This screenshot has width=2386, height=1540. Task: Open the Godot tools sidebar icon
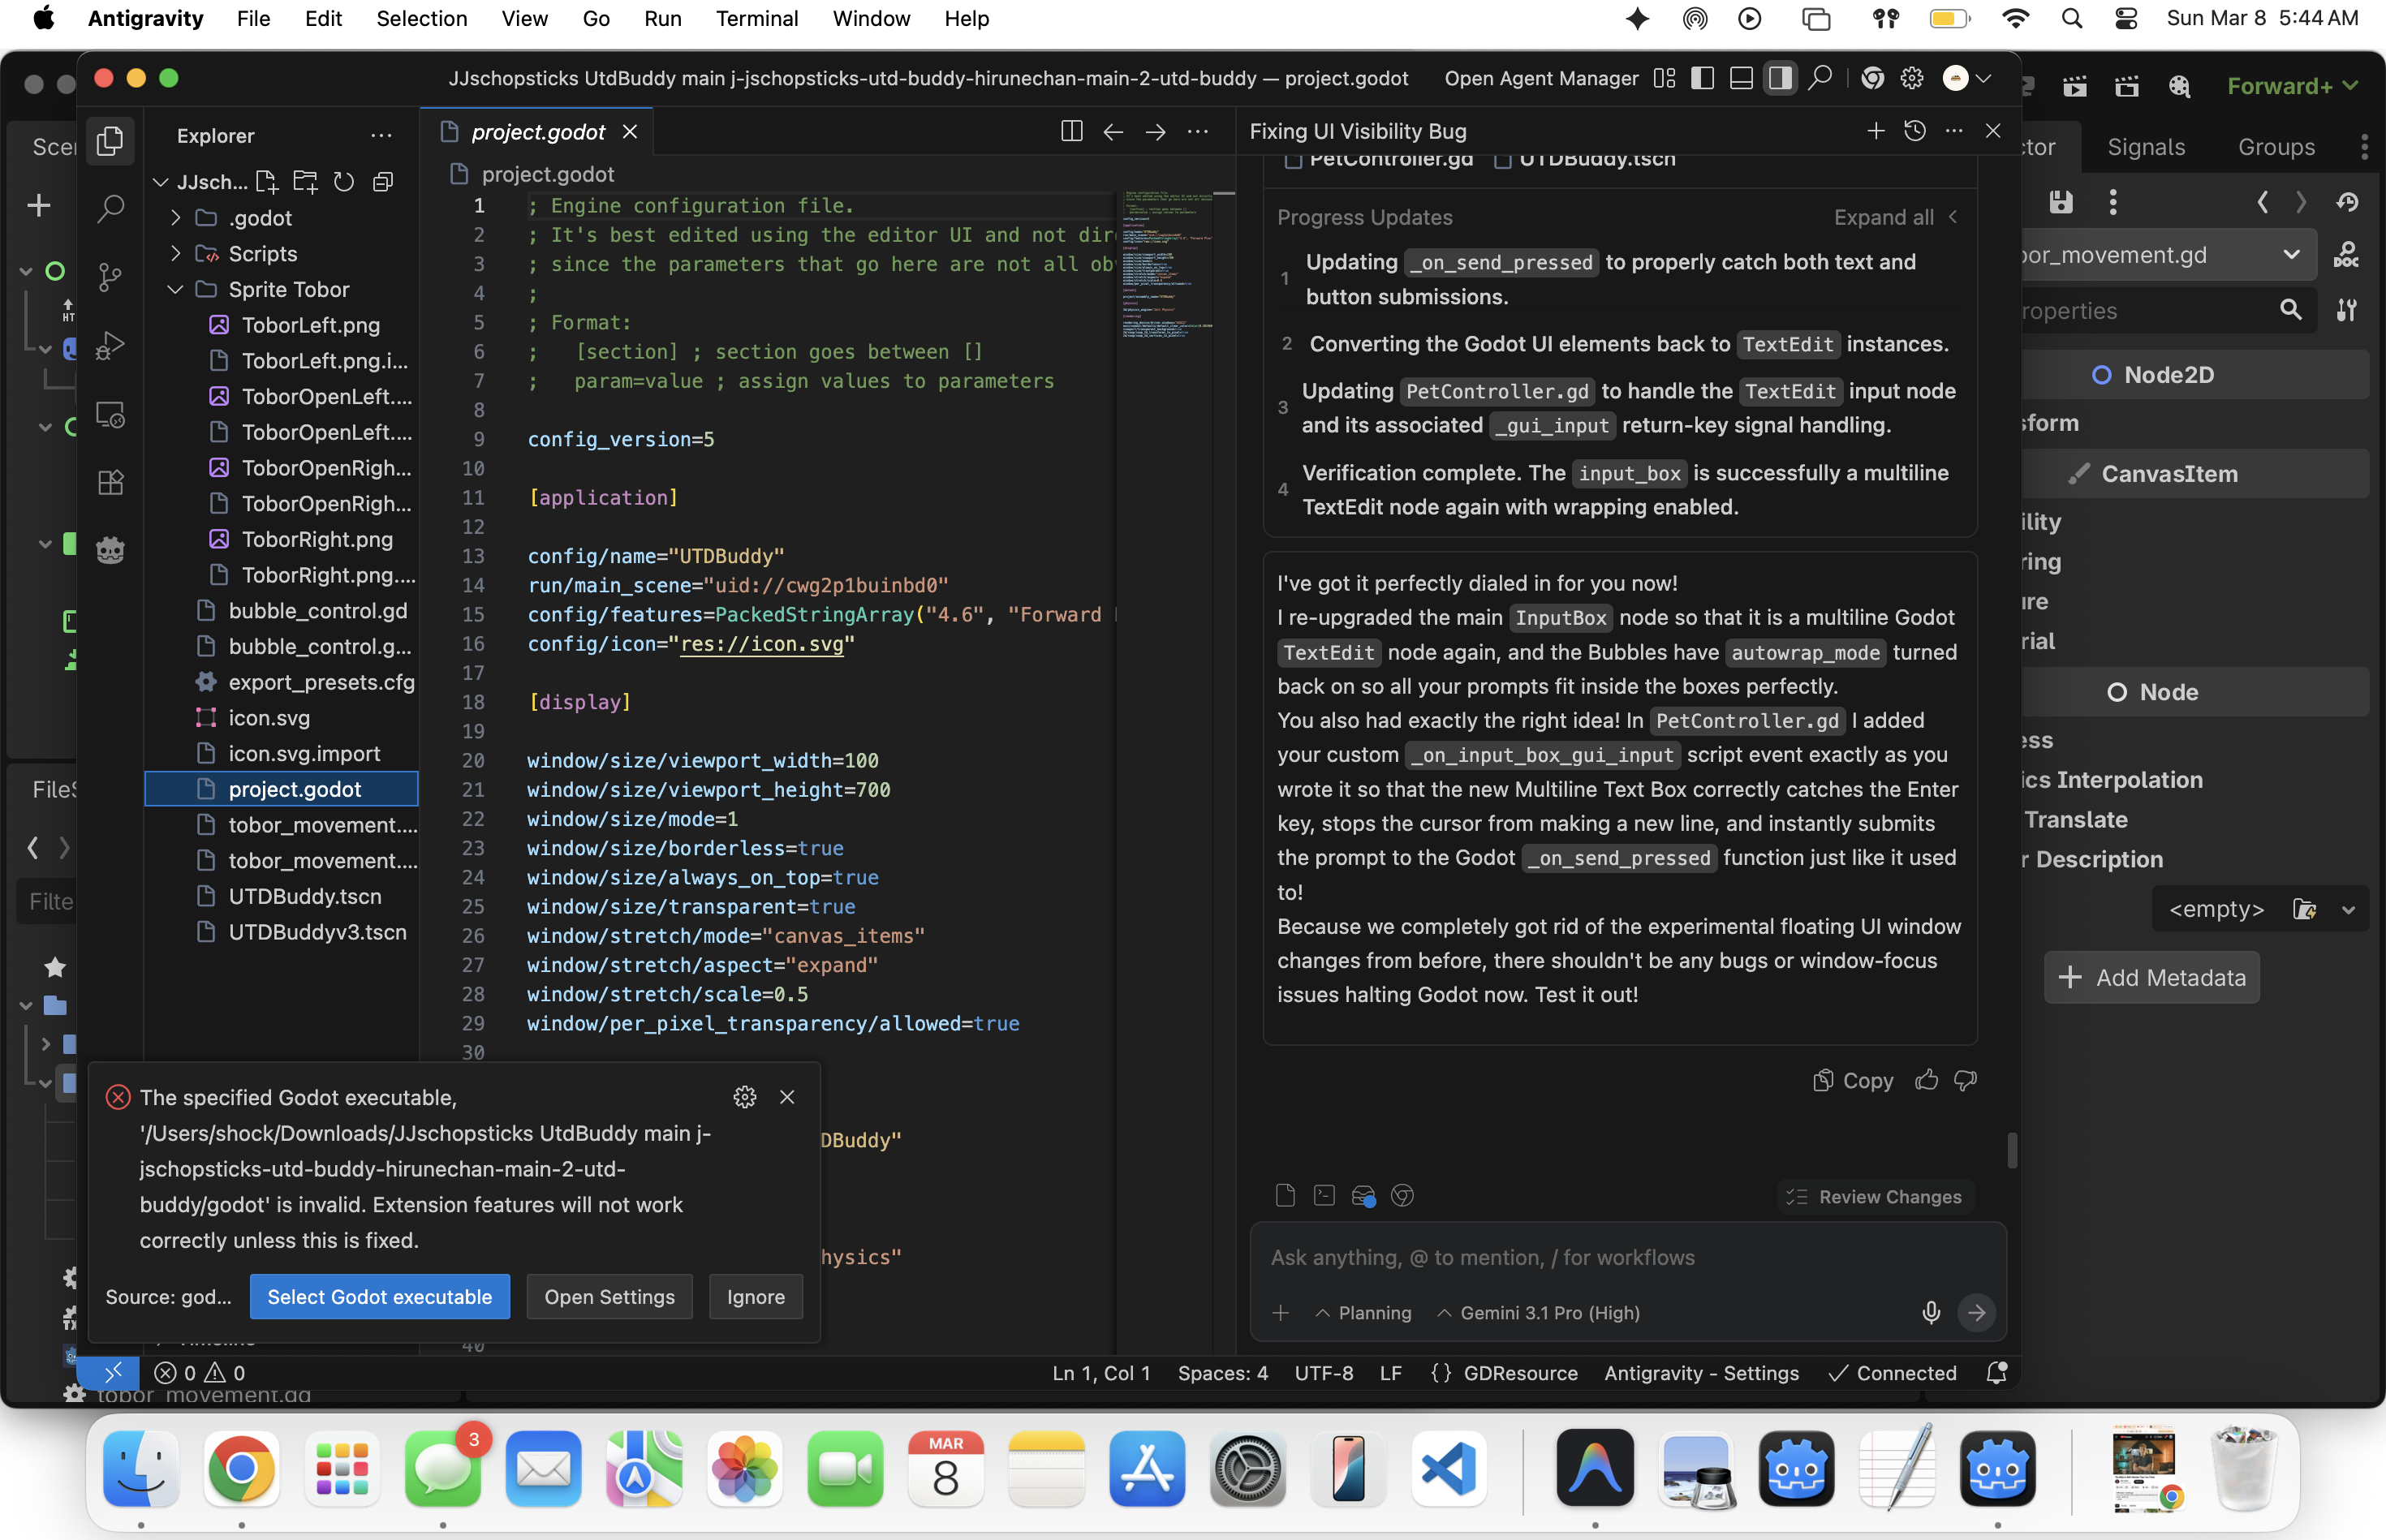(x=110, y=550)
